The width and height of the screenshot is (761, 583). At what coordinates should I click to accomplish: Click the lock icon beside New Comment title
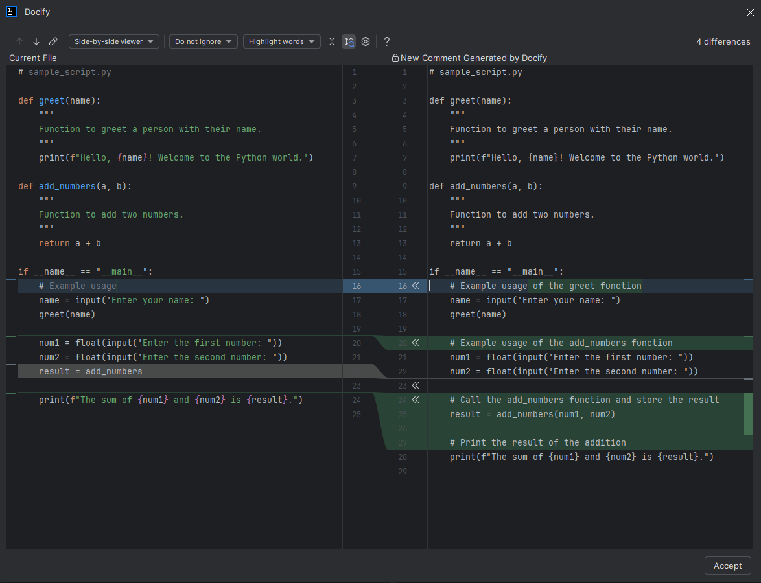pyautogui.click(x=395, y=58)
